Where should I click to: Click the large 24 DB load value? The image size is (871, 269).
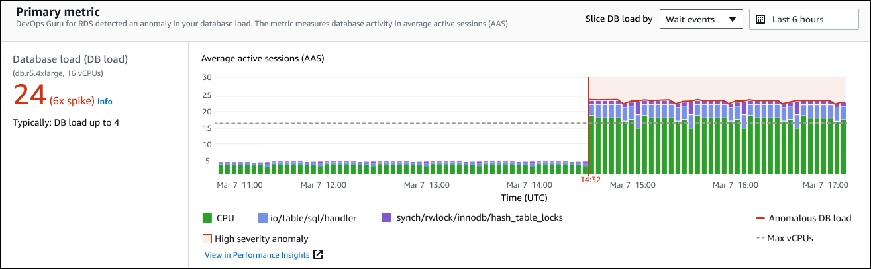(x=29, y=97)
